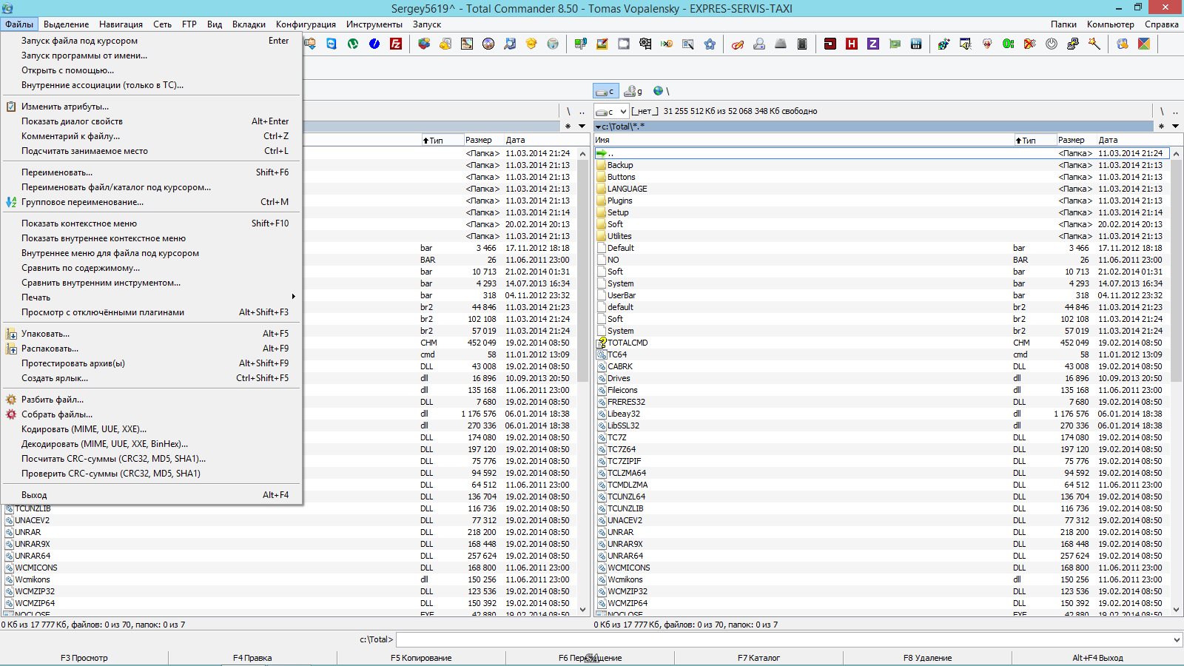
Task: Click the Alt+F4 Выход button
Action: 1097,658
